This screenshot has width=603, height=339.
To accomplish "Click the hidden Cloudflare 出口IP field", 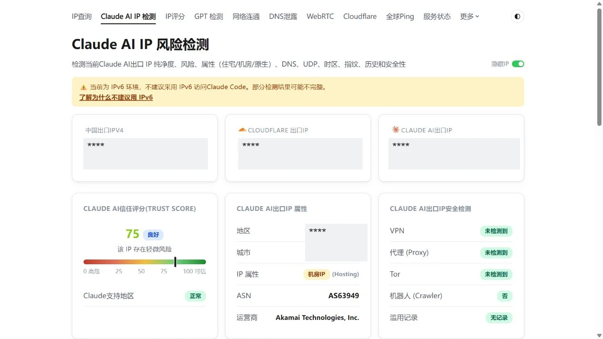I will point(300,154).
